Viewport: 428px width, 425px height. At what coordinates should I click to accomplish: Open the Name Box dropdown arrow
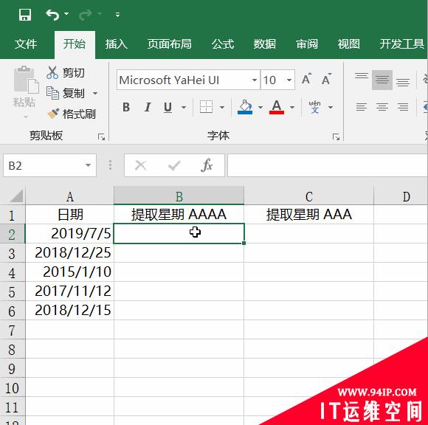click(88, 165)
